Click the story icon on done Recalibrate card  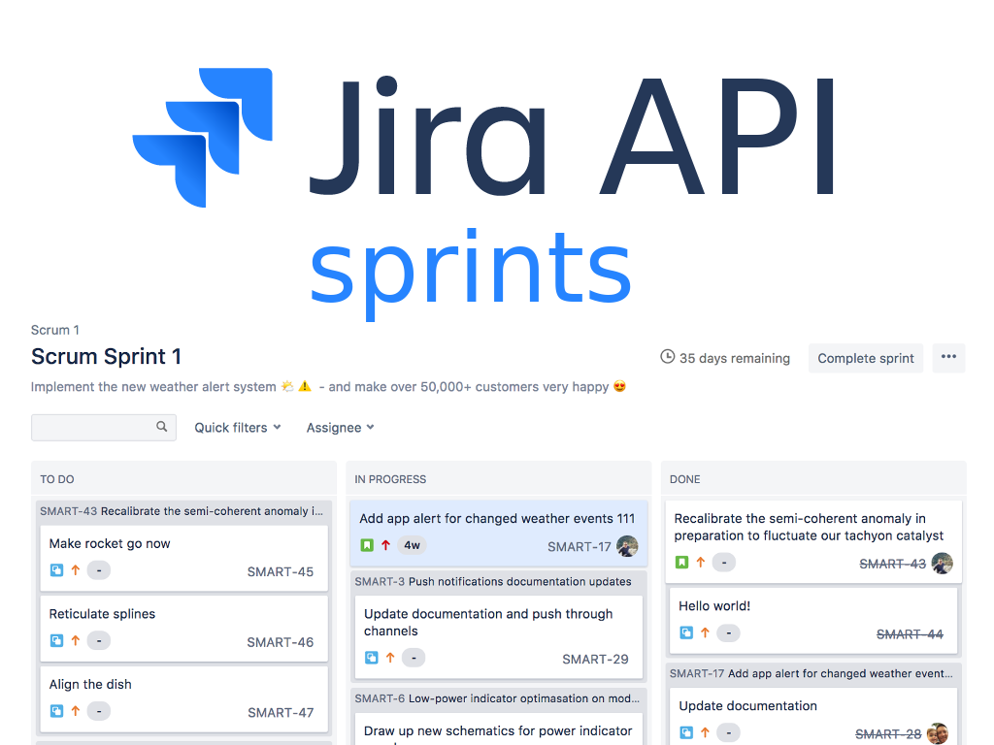pos(680,563)
